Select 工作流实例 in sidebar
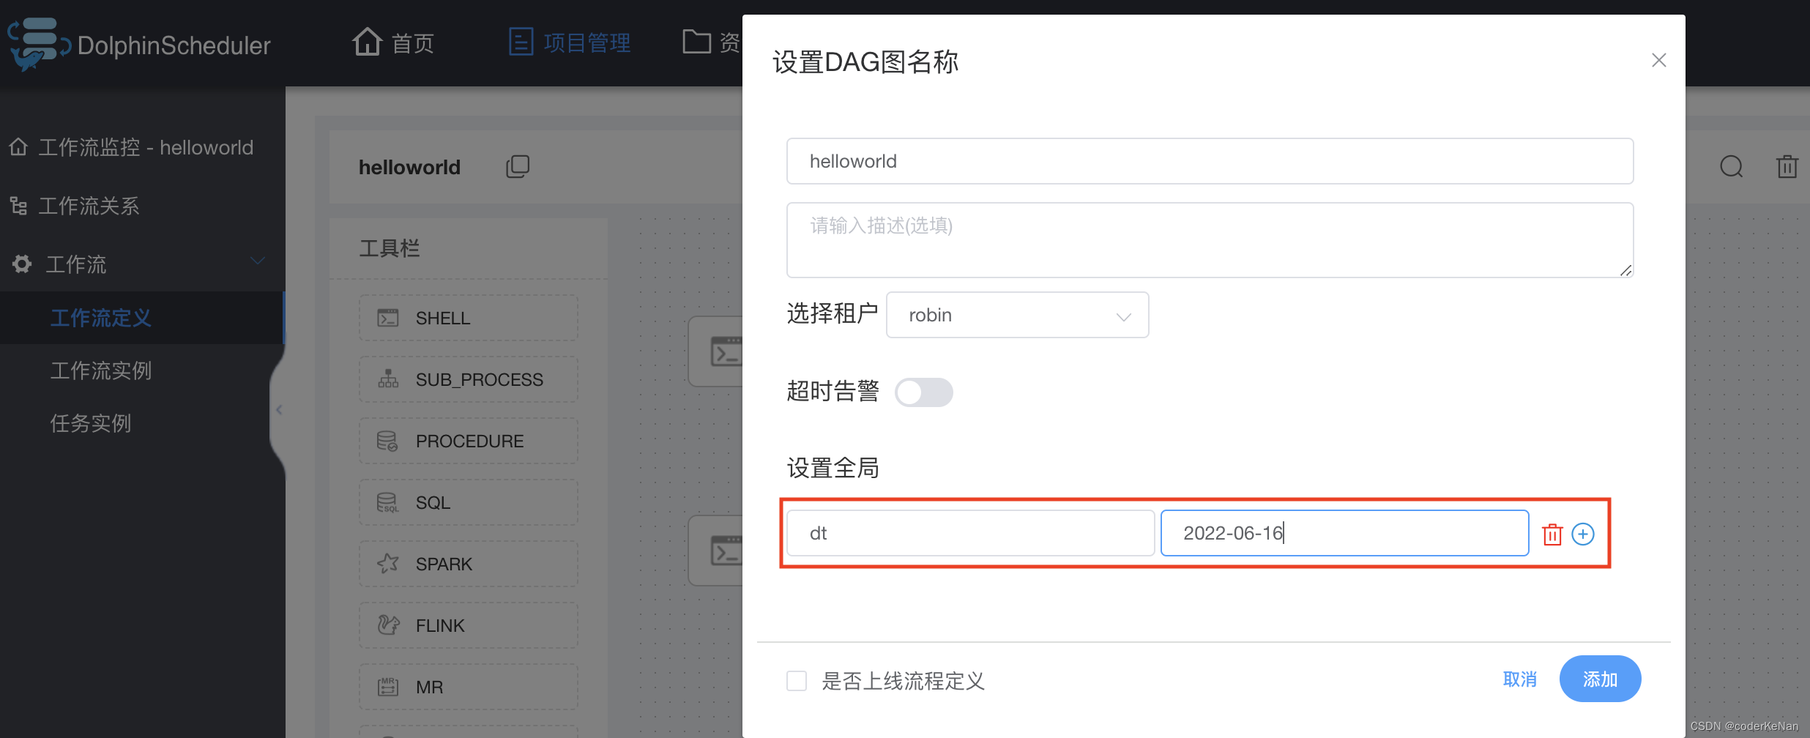 click(101, 370)
